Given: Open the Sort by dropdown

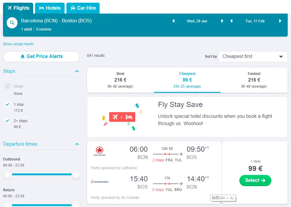Looking at the screenshot, I should 253,57.
